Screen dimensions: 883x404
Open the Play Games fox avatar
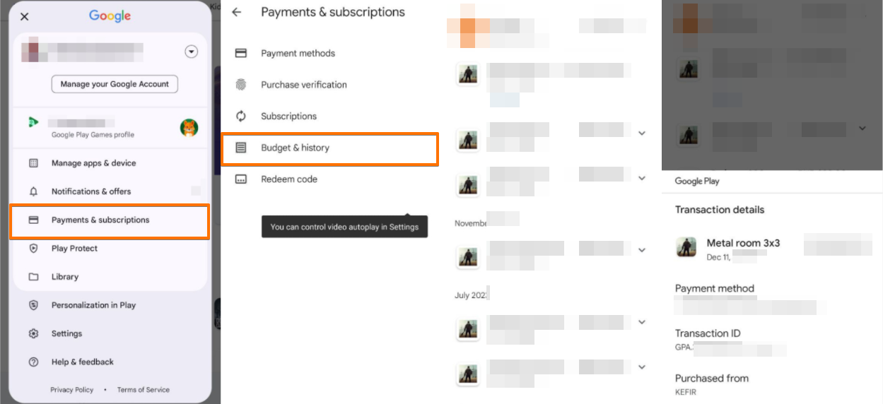point(189,128)
